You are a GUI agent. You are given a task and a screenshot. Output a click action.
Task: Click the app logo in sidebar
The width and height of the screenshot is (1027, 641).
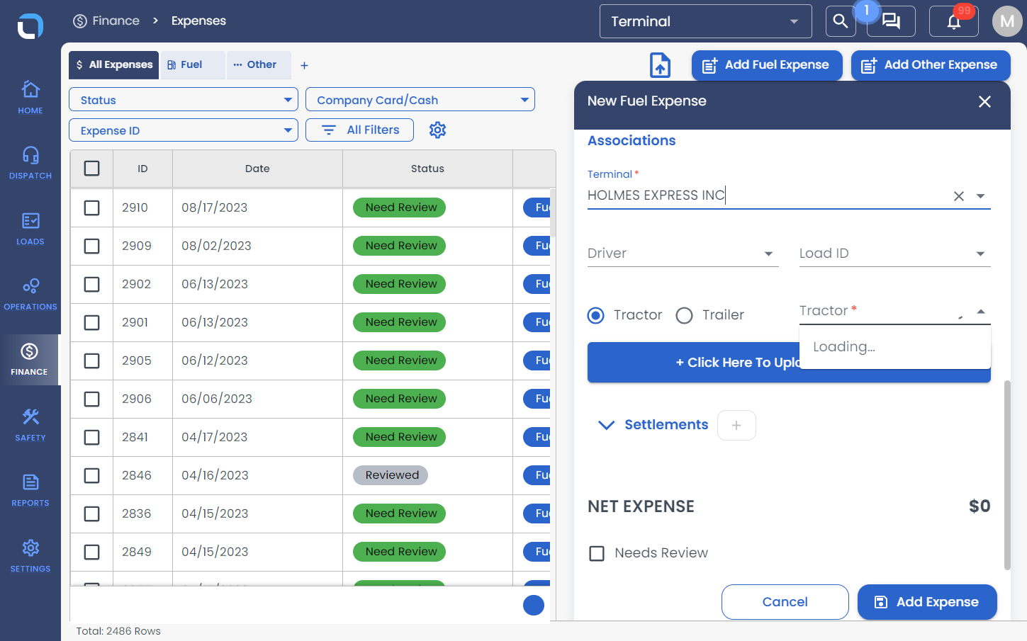30,26
